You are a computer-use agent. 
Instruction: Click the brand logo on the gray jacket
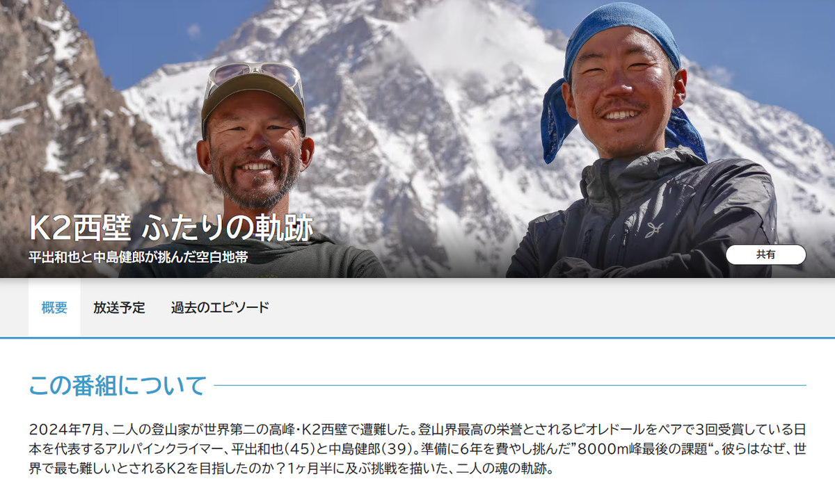pyautogui.click(x=653, y=230)
